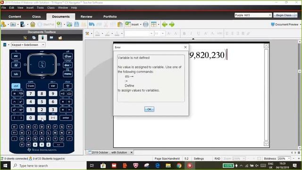This screenshot has width=302, height=170.
Task: Open the Boldness 200% dropdown
Action: coord(284,159)
